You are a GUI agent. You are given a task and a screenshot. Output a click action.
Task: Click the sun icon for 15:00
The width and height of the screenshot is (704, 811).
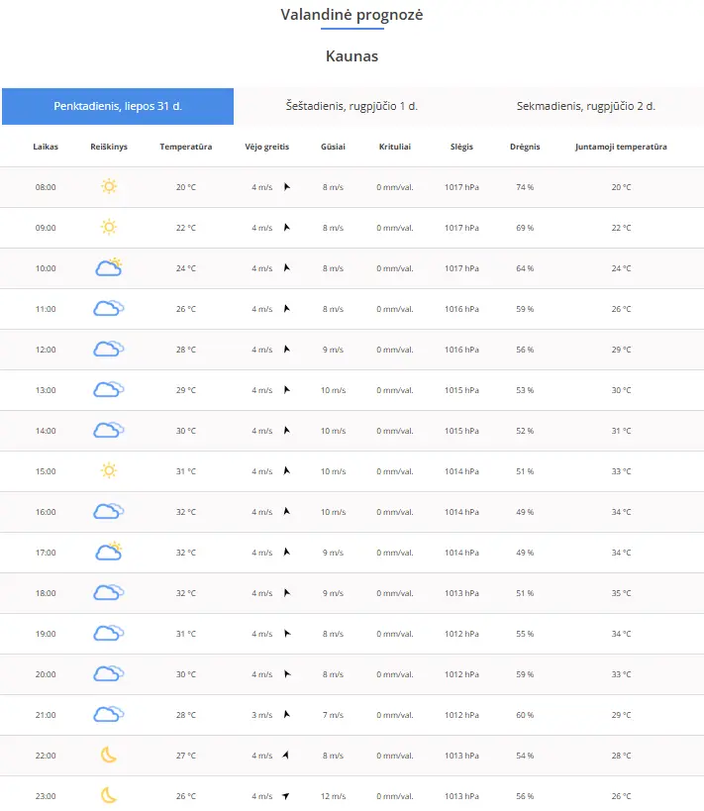coord(109,470)
